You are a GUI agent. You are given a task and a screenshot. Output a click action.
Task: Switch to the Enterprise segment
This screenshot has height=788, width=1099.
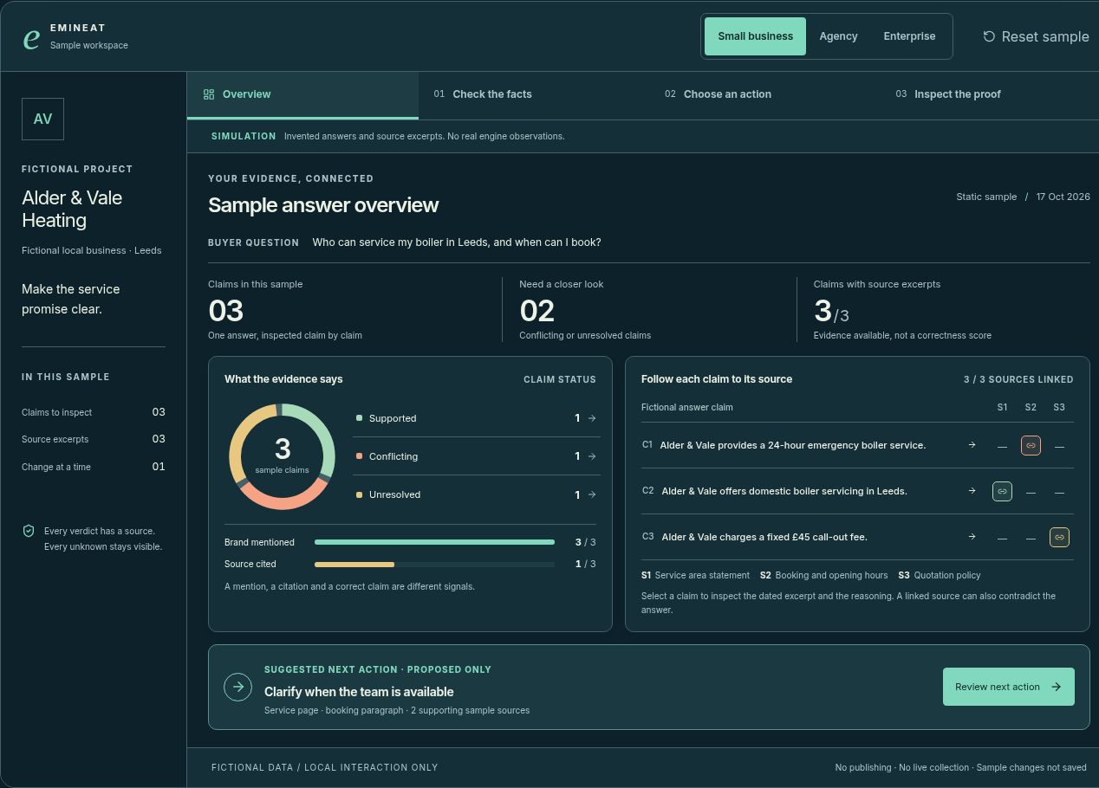(909, 36)
